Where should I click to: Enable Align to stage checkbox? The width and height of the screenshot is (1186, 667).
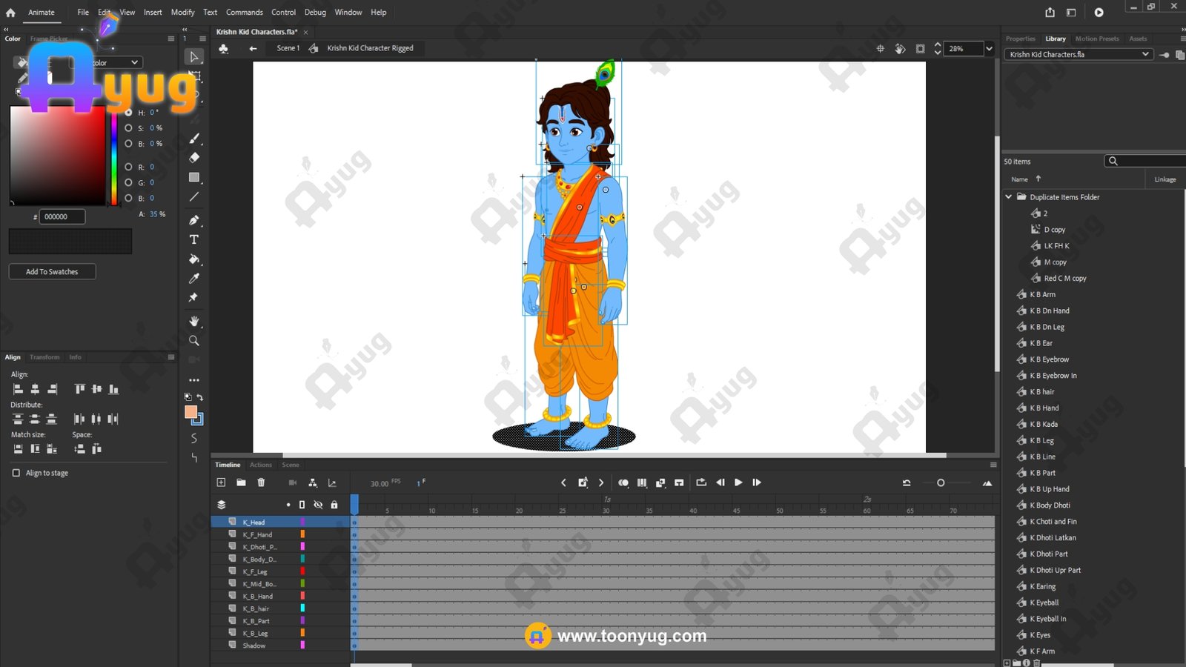[16, 473]
